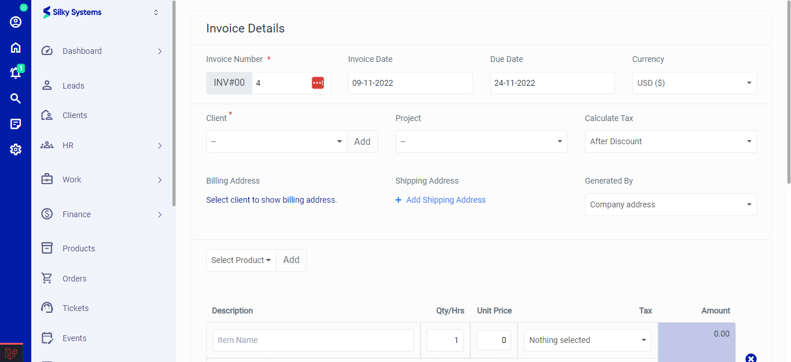Click the Products box icon
This screenshot has height=362, width=791.
pos(46,248)
